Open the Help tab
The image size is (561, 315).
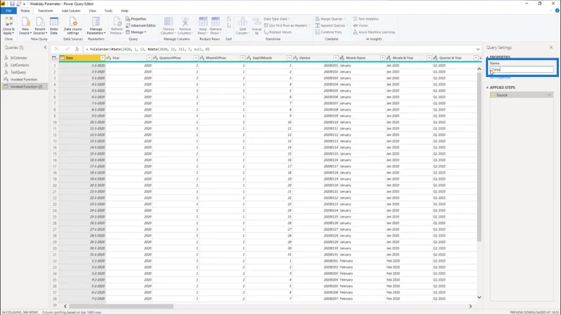pyautogui.click(x=125, y=10)
